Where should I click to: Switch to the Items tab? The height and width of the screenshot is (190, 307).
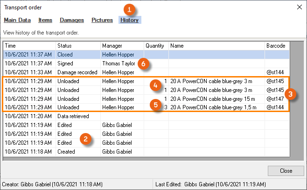pyautogui.click(x=45, y=20)
